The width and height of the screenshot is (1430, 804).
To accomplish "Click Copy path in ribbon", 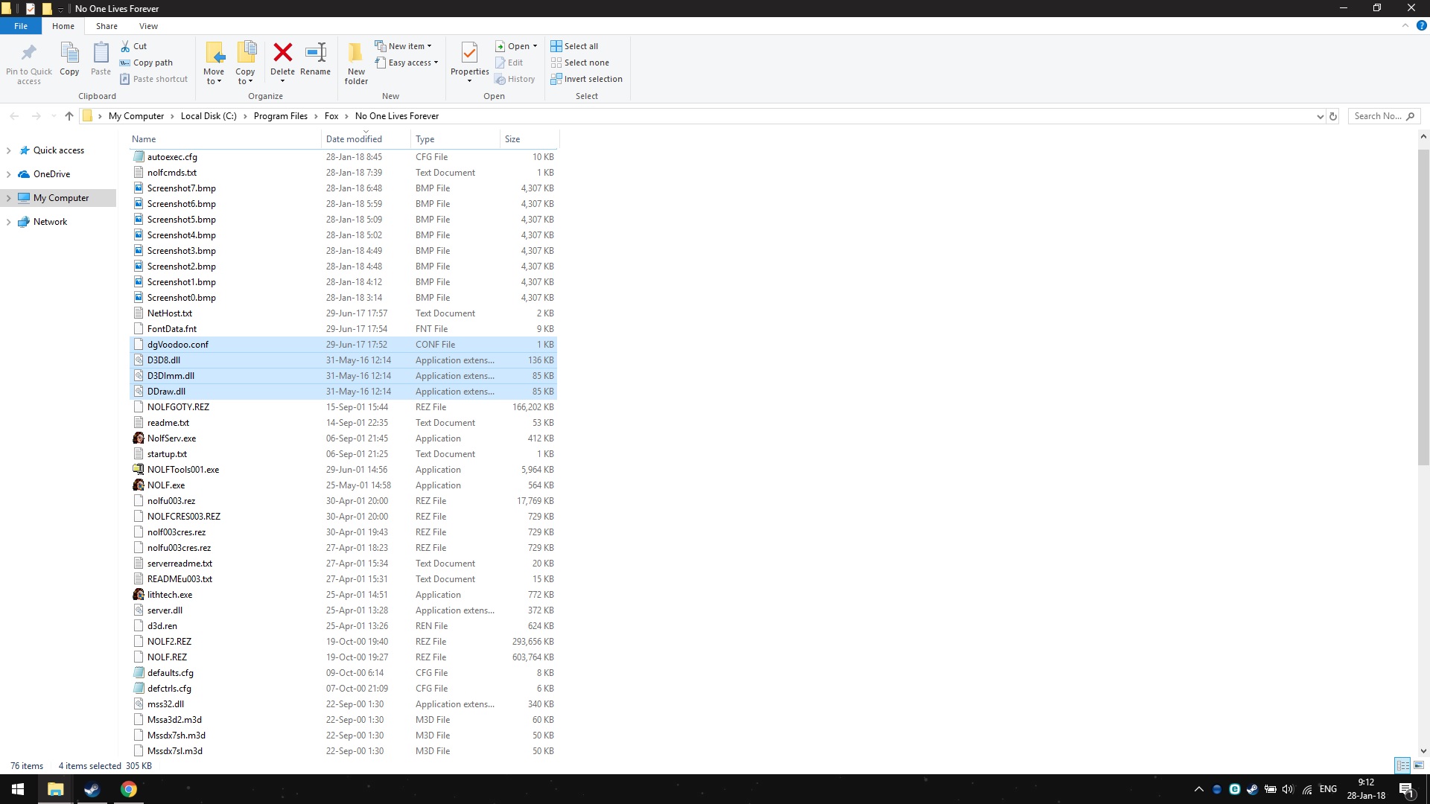I will pyautogui.click(x=146, y=63).
